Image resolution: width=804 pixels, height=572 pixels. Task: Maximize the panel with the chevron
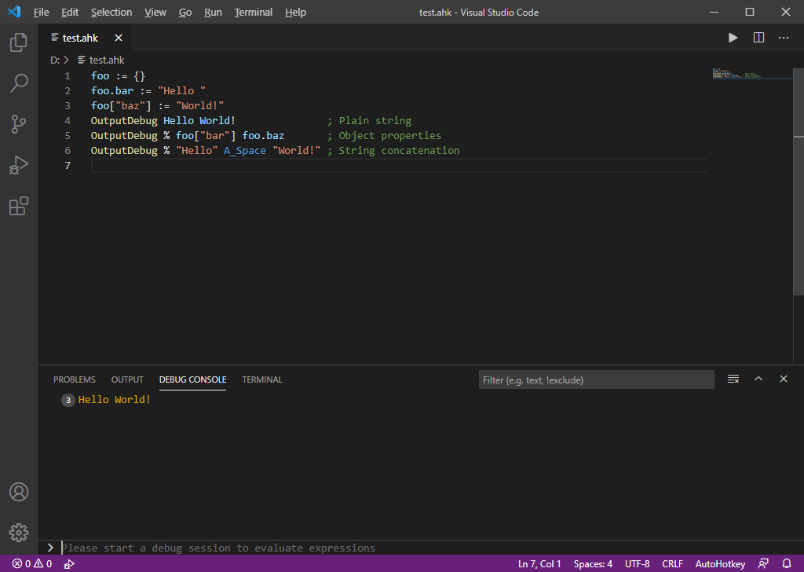point(758,378)
